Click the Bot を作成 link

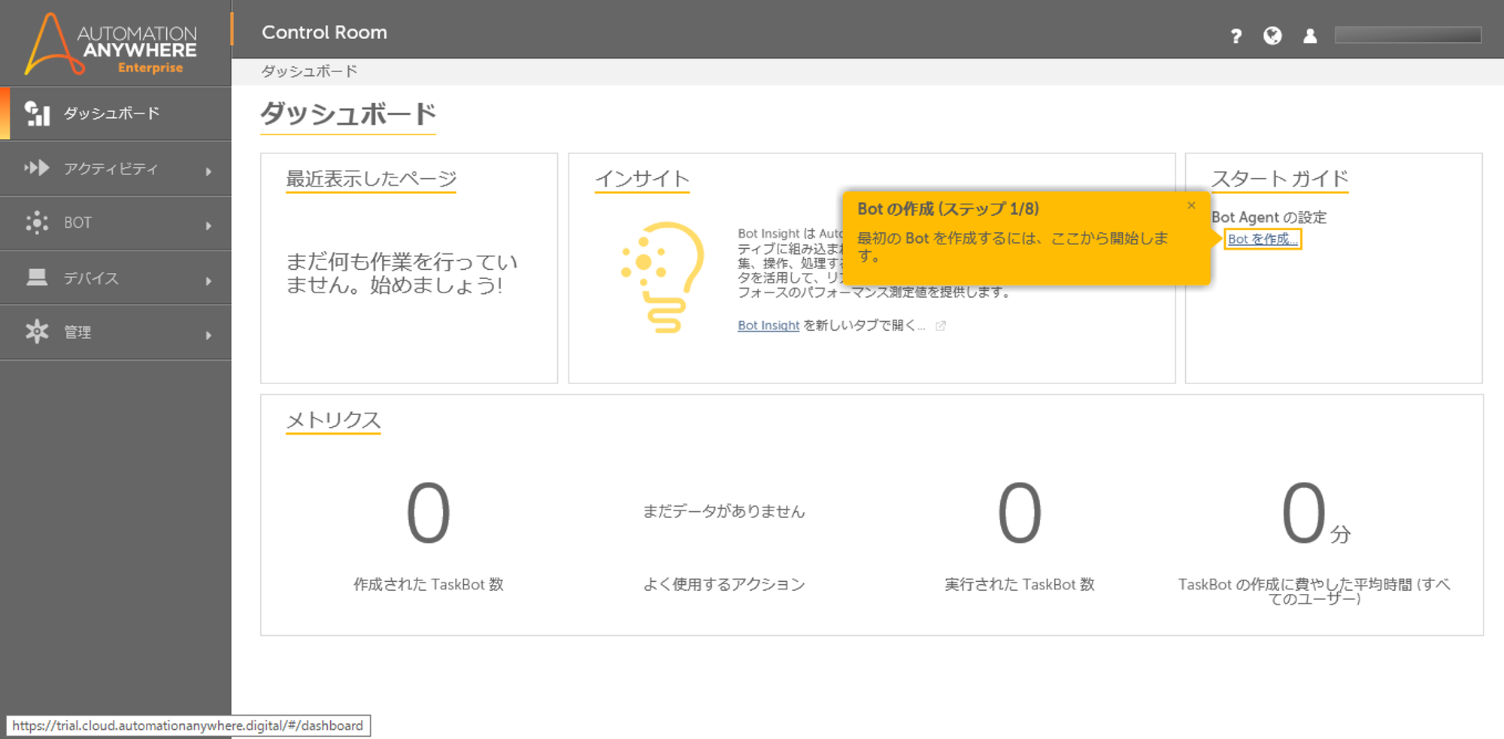pyautogui.click(x=1263, y=239)
